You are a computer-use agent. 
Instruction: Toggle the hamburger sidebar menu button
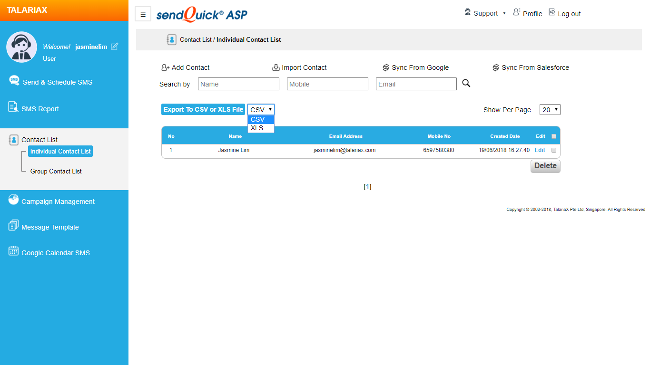coord(143,14)
